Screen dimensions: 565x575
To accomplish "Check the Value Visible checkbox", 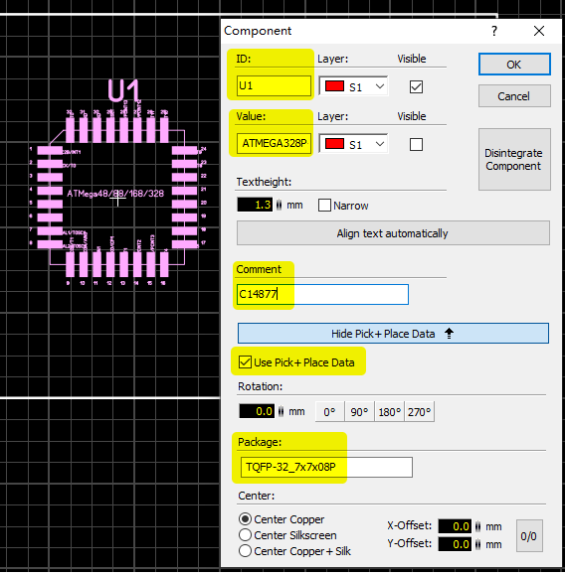I will point(416,144).
